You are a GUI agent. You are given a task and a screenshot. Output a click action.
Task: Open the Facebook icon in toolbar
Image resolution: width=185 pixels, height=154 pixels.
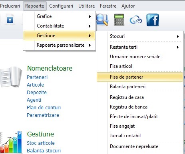(x=153, y=20)
